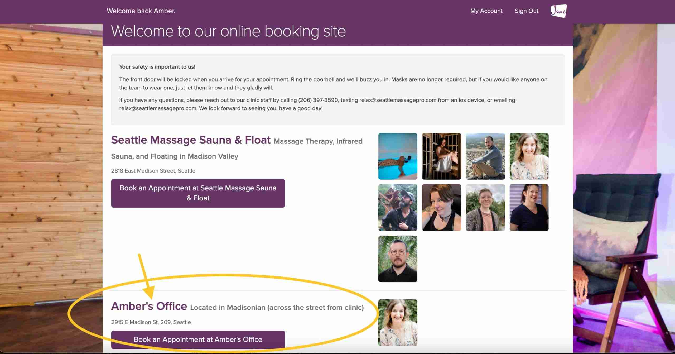Select the smiling woman in floral top, top row
This screenshot has height=354, width=675.
click(529, 156)
